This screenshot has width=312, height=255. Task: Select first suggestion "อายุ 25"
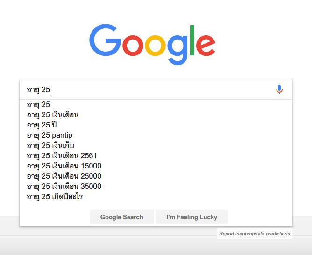click(39, 105)
